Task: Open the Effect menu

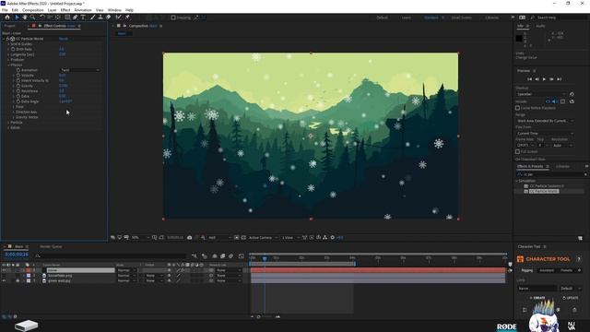Action: (x=65, y=10)
